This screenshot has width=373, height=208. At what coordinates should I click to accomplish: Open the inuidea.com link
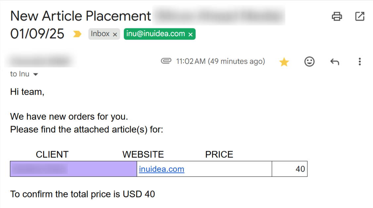[162, 169]
